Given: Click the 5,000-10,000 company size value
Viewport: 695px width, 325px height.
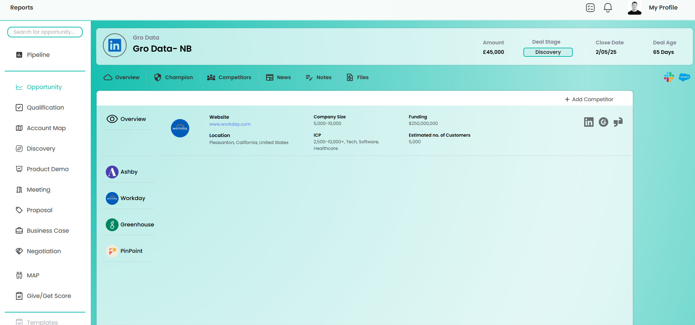Looking at the screenshot, I should [327, 123].
